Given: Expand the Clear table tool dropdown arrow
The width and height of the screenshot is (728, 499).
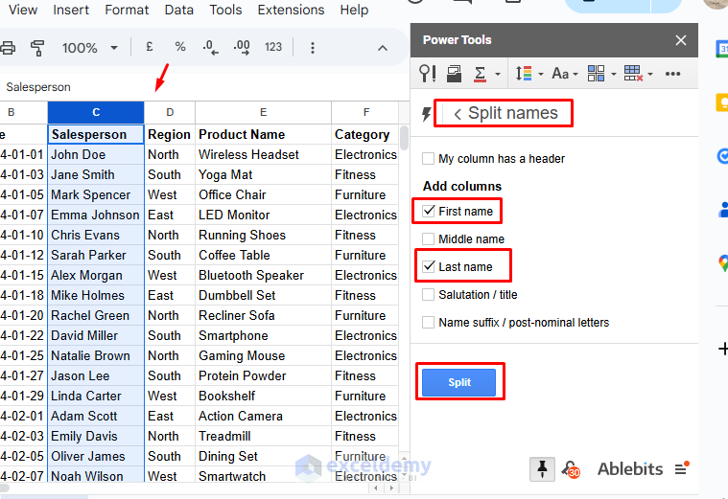Looking at the screenshot, I should point(650,74).
